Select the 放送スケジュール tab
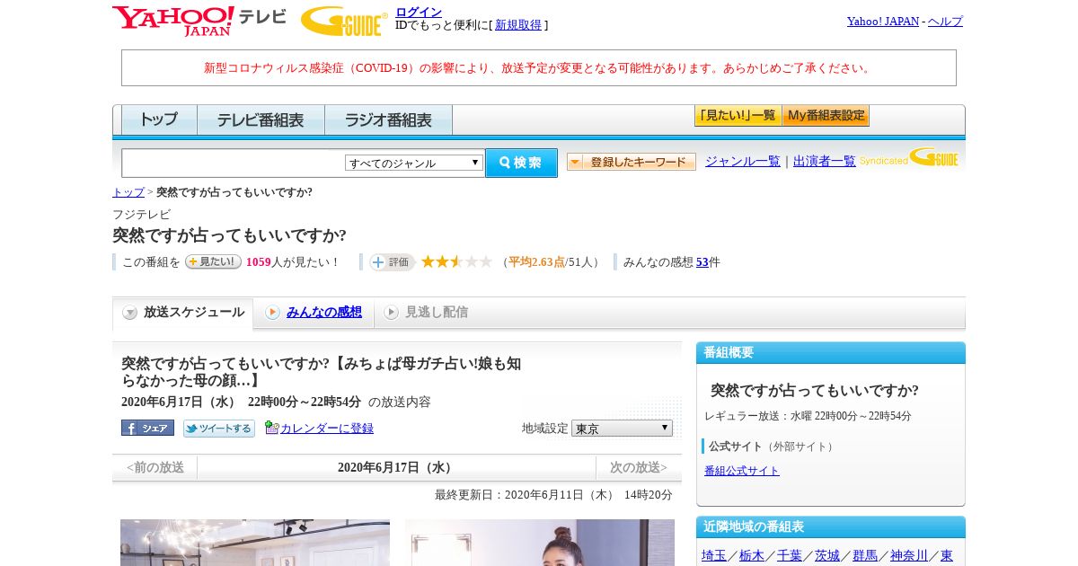The width and height of the screenshot is (1078, 566). pyautogui.click(x=183, y=313)
